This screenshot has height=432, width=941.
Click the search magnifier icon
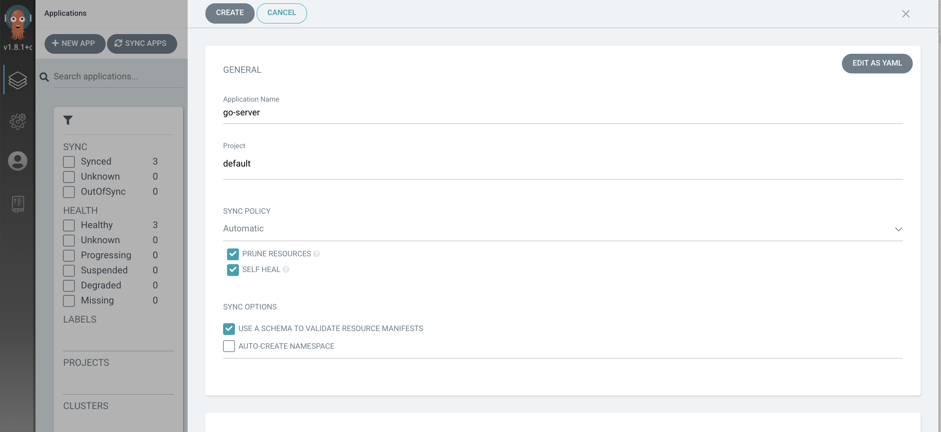[x=44, y=77]
